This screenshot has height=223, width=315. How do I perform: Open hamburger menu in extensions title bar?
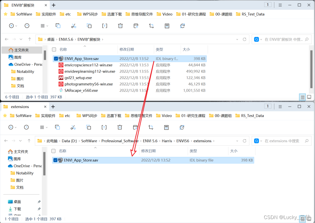[x=280, y=107]
